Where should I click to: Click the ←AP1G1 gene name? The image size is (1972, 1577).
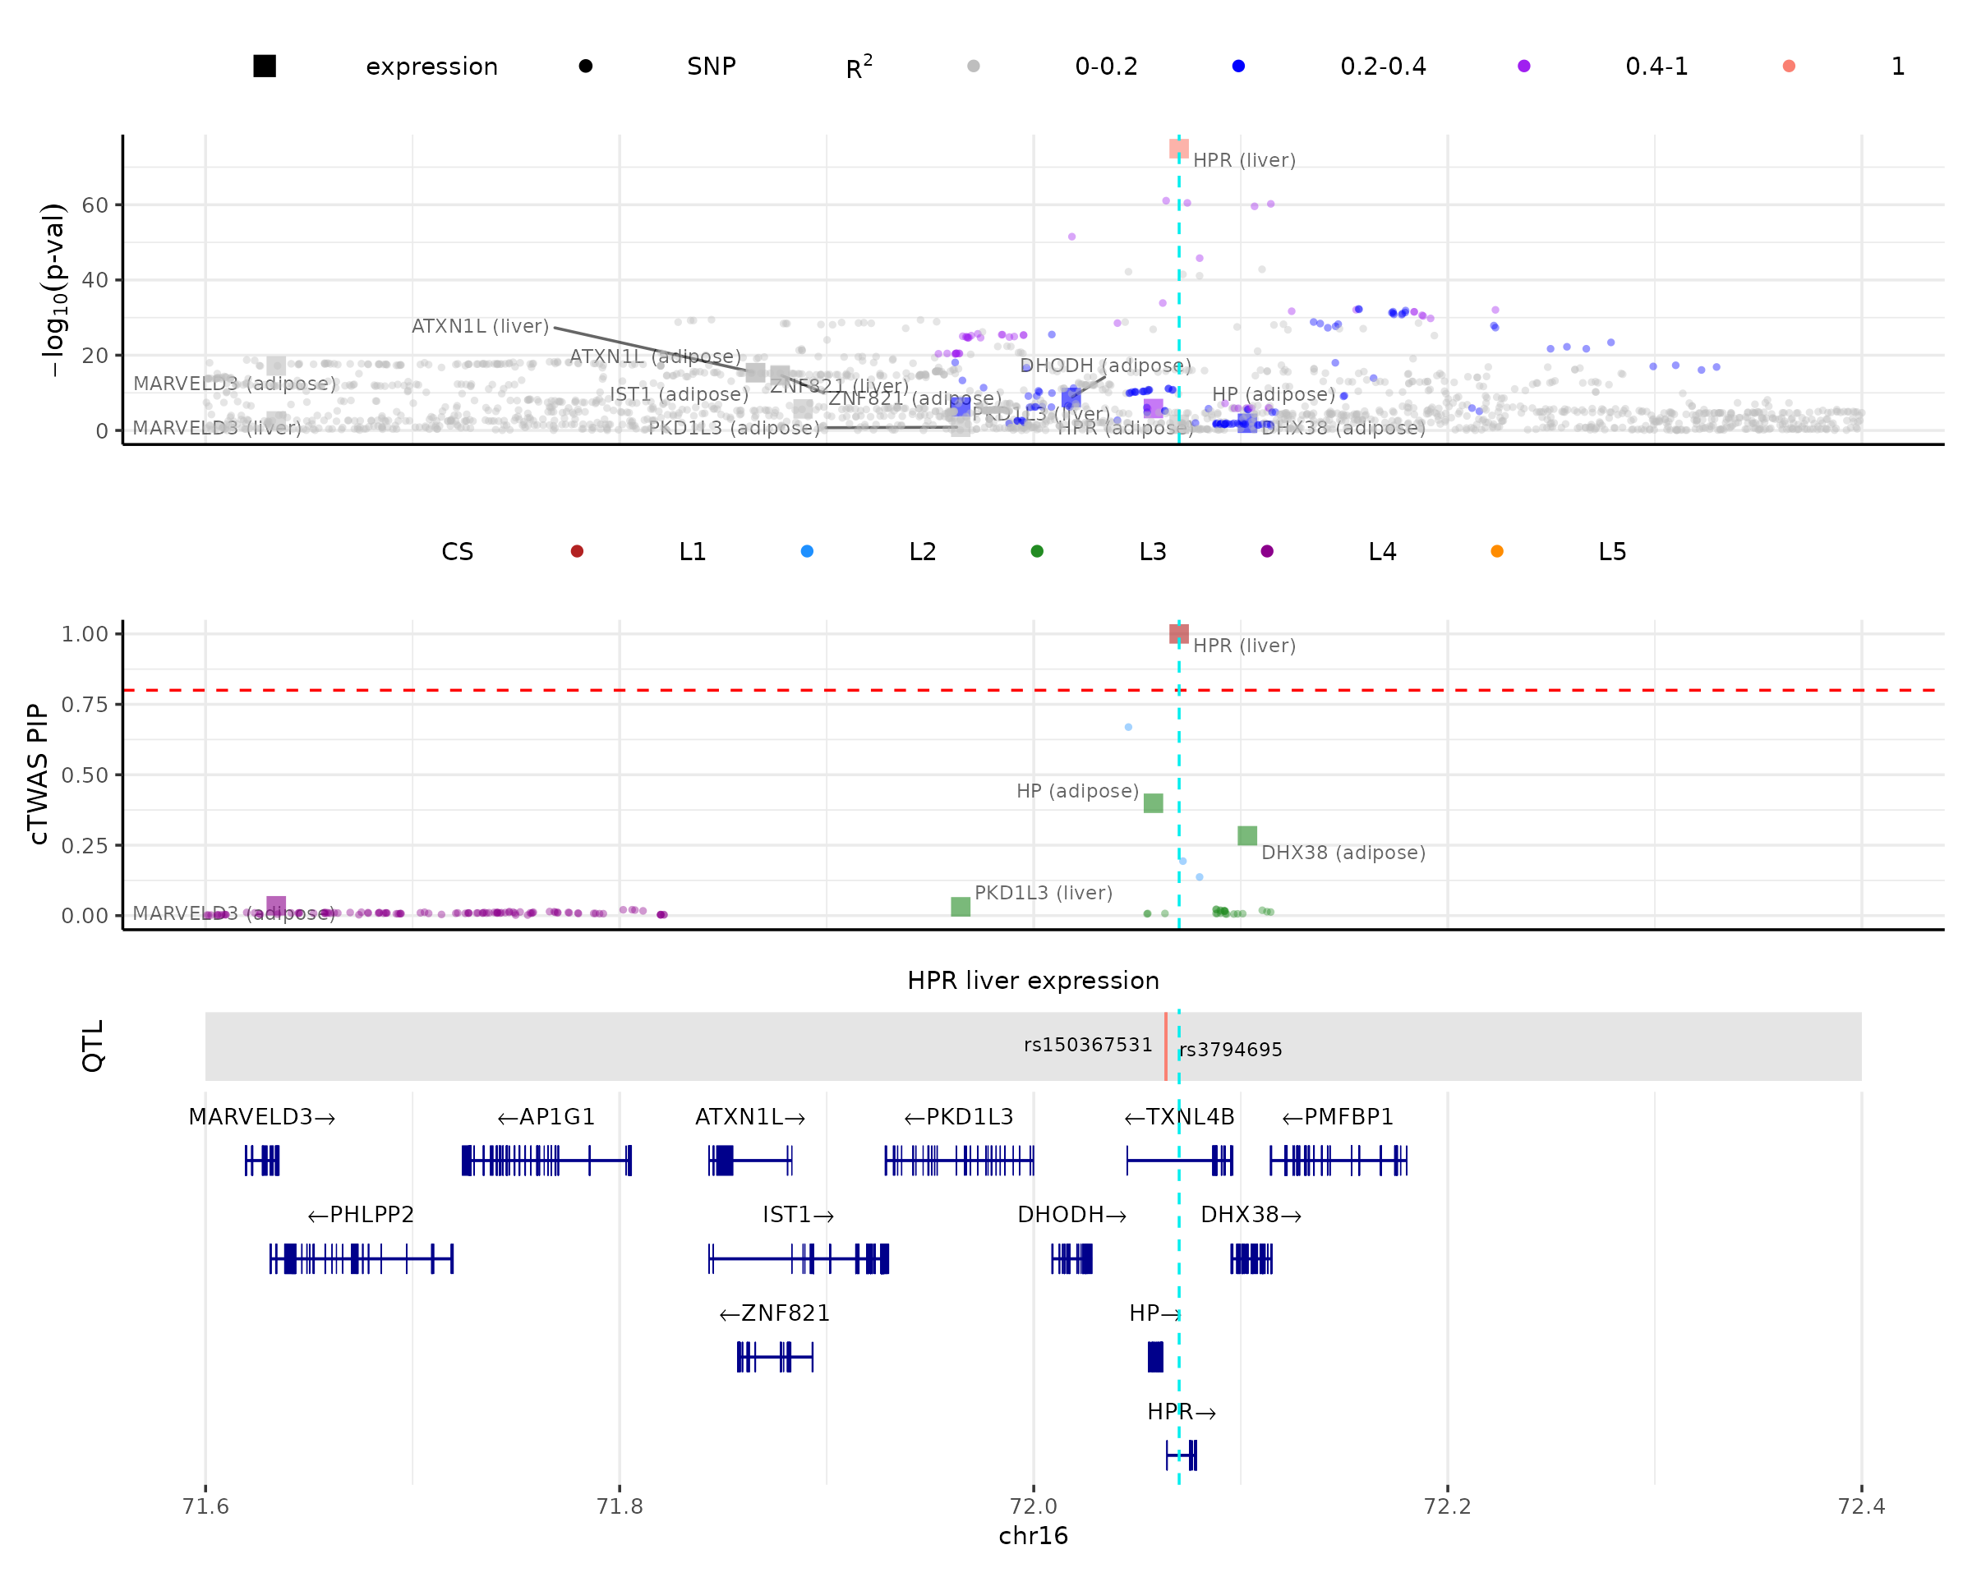point(546,1117)
